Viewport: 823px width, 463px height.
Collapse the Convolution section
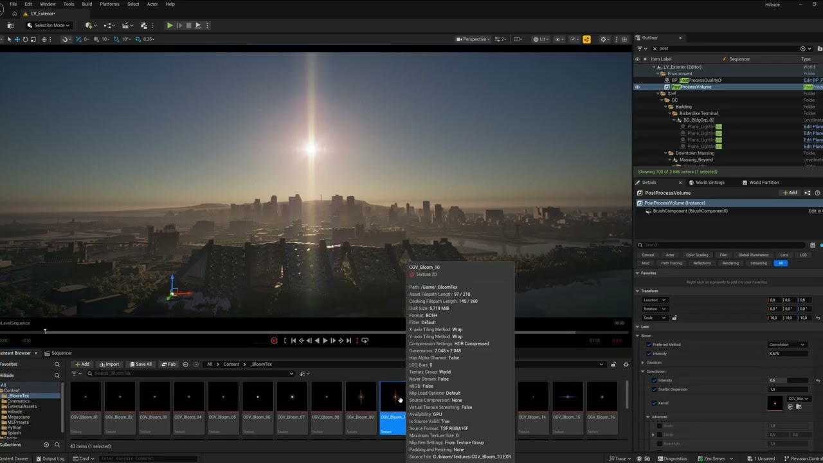pyautogui.click(x=643, y=372)
